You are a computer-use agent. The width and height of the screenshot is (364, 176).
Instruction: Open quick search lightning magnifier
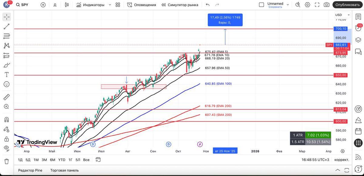pos(298,5)
